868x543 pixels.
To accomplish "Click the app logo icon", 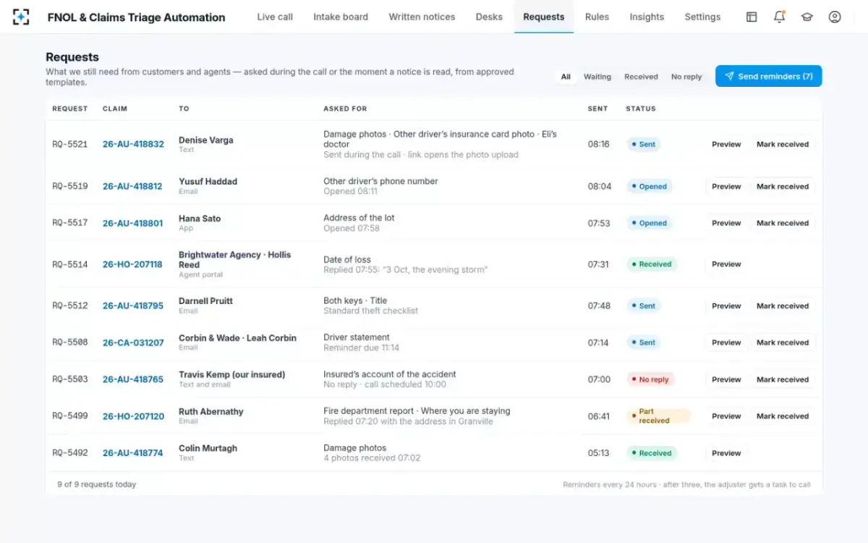I will [x=22, y=17].
